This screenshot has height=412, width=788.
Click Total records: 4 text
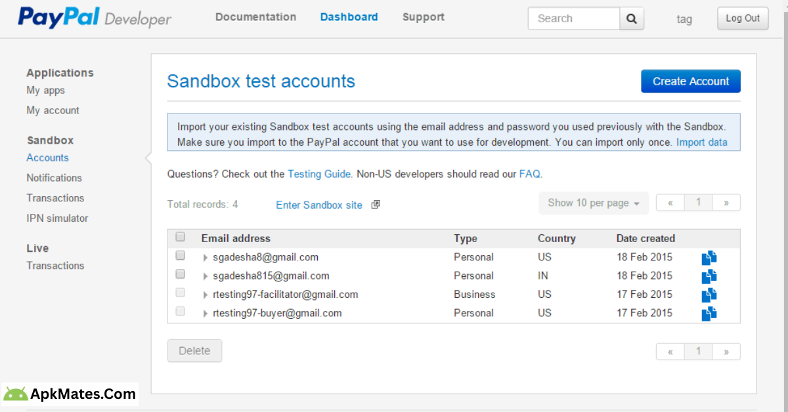(x=203, y=204)
